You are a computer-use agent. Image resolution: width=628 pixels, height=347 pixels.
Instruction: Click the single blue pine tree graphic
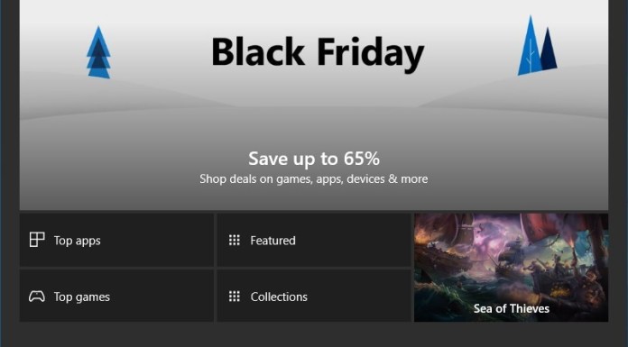[98, 52]
